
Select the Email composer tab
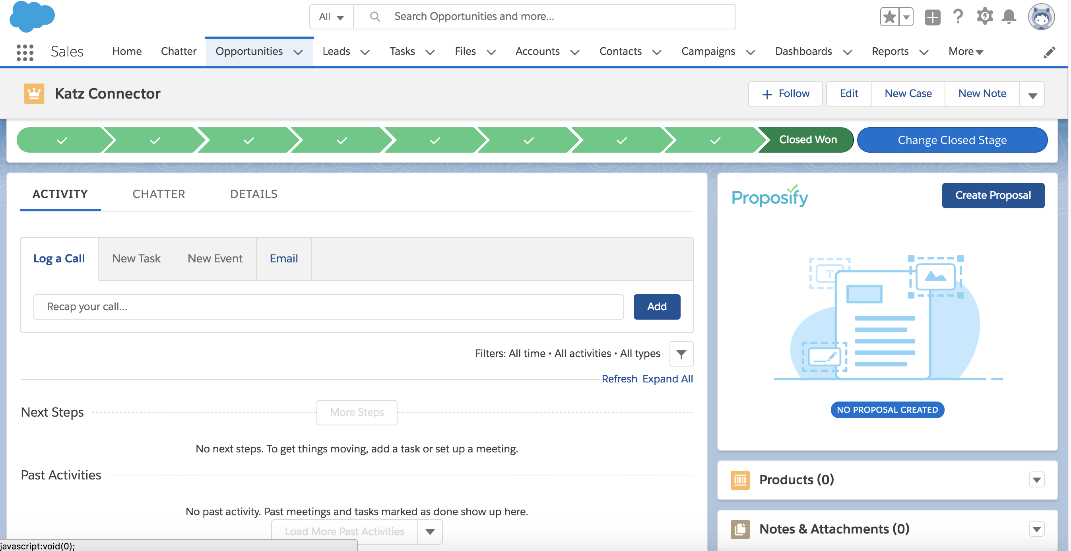tap(284, 259)
